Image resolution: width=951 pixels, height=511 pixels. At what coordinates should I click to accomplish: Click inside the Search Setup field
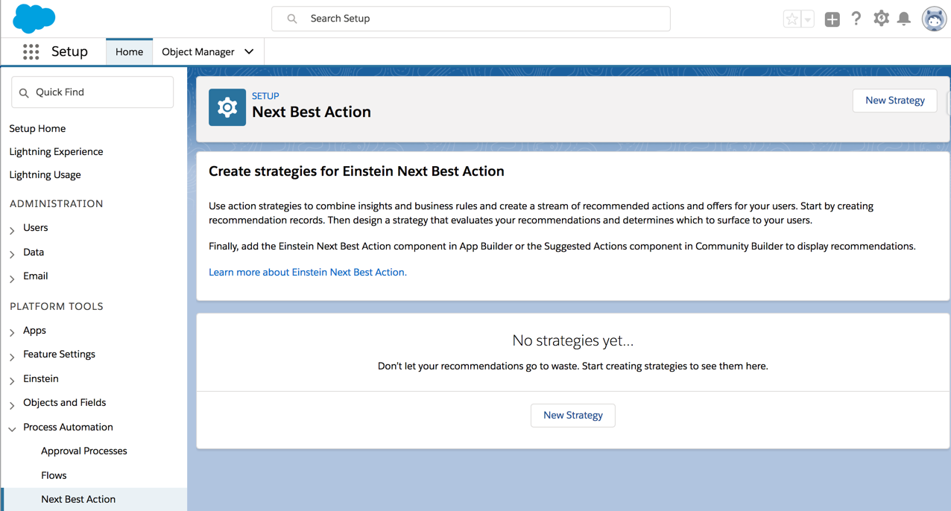(x=477, y=19)
